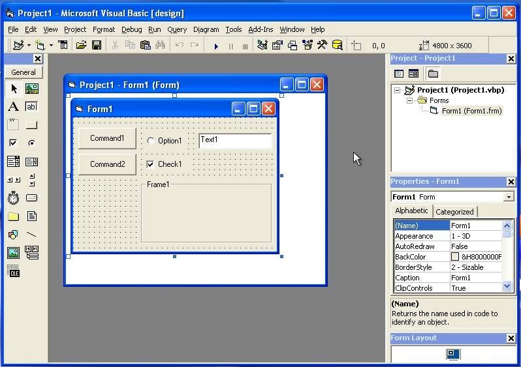This screenshot has height=367, width=521.
Task: Select the CommandButton tool in toolbox
Action: coord(31,125)
